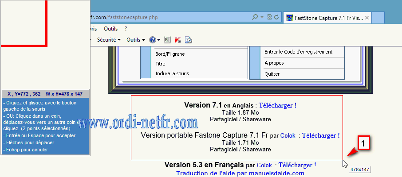The width and height of the screenshot is (402, 177).
Task: Open the ? help menu
Action: [126, 29]
